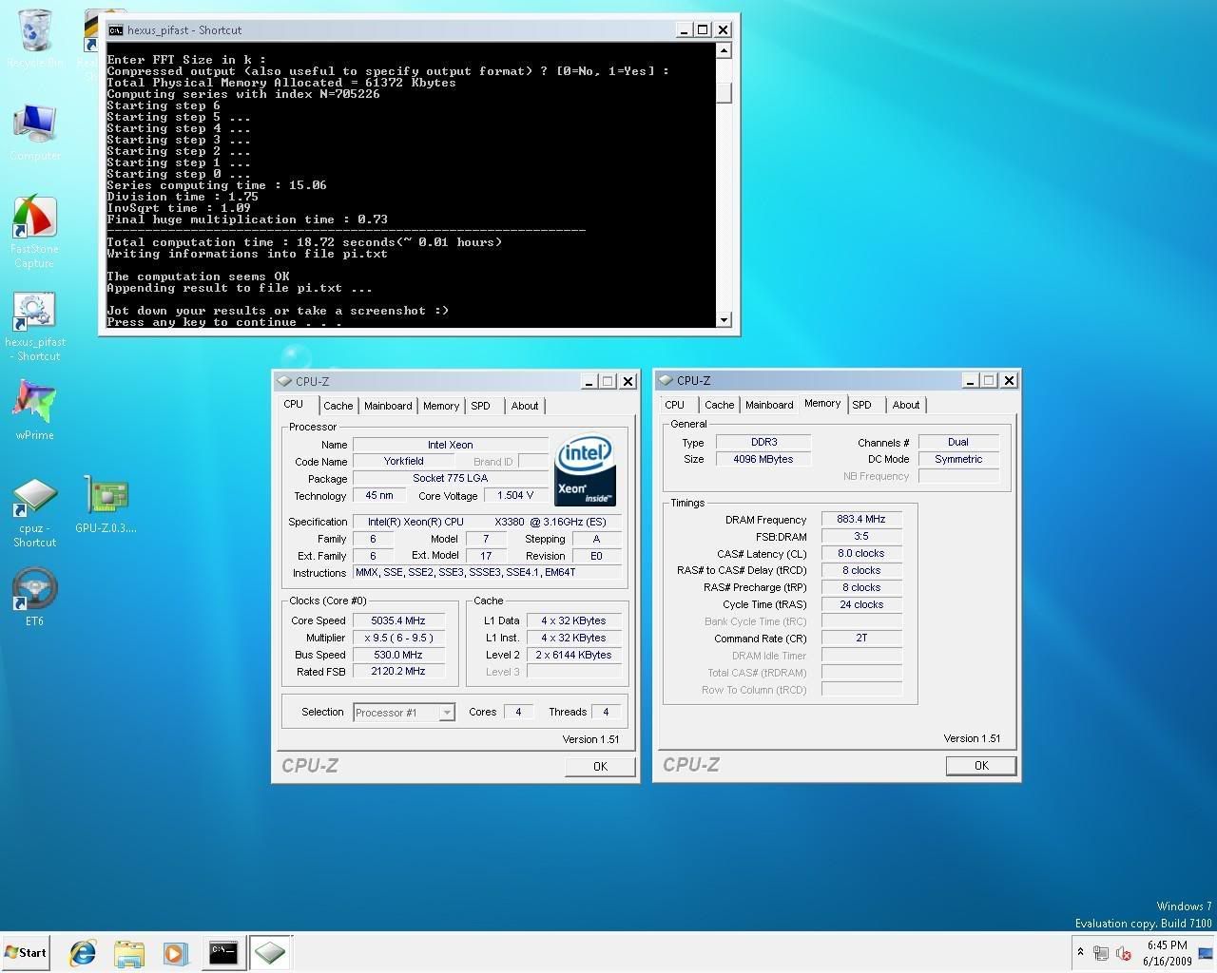Select Memory tab in right CPU-Z window
The height and width of the screenshot is (973, 1217).
click(822, 403)
